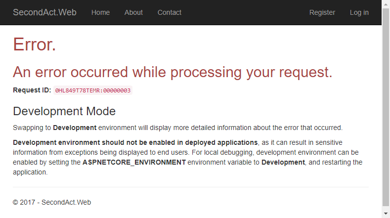Click the "Development Mode" heading
Viewport: 390px width, 218px height.
click(64, 111)
